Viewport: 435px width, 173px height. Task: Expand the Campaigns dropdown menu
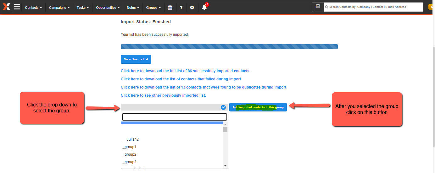click(59, 8)
